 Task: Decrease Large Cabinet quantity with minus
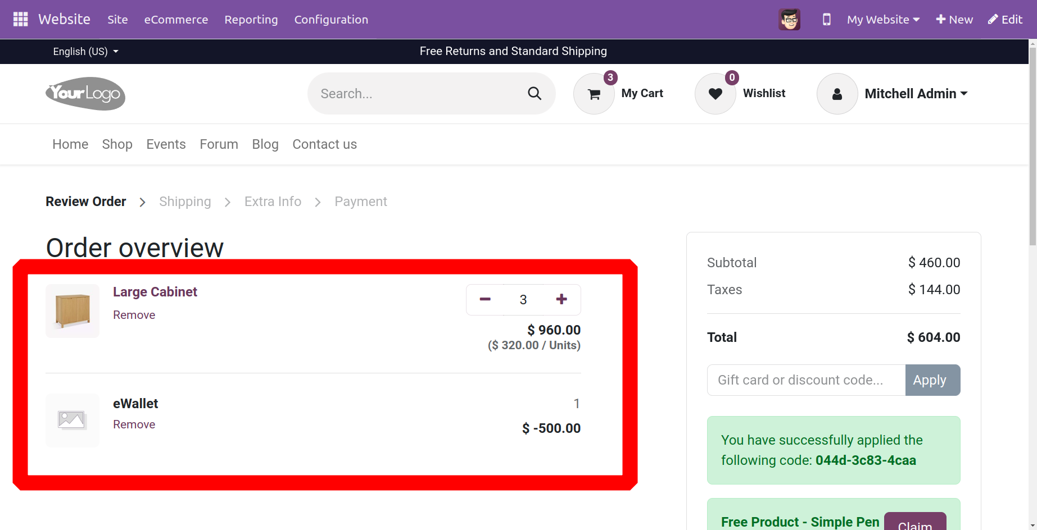(x=485, y=299)
